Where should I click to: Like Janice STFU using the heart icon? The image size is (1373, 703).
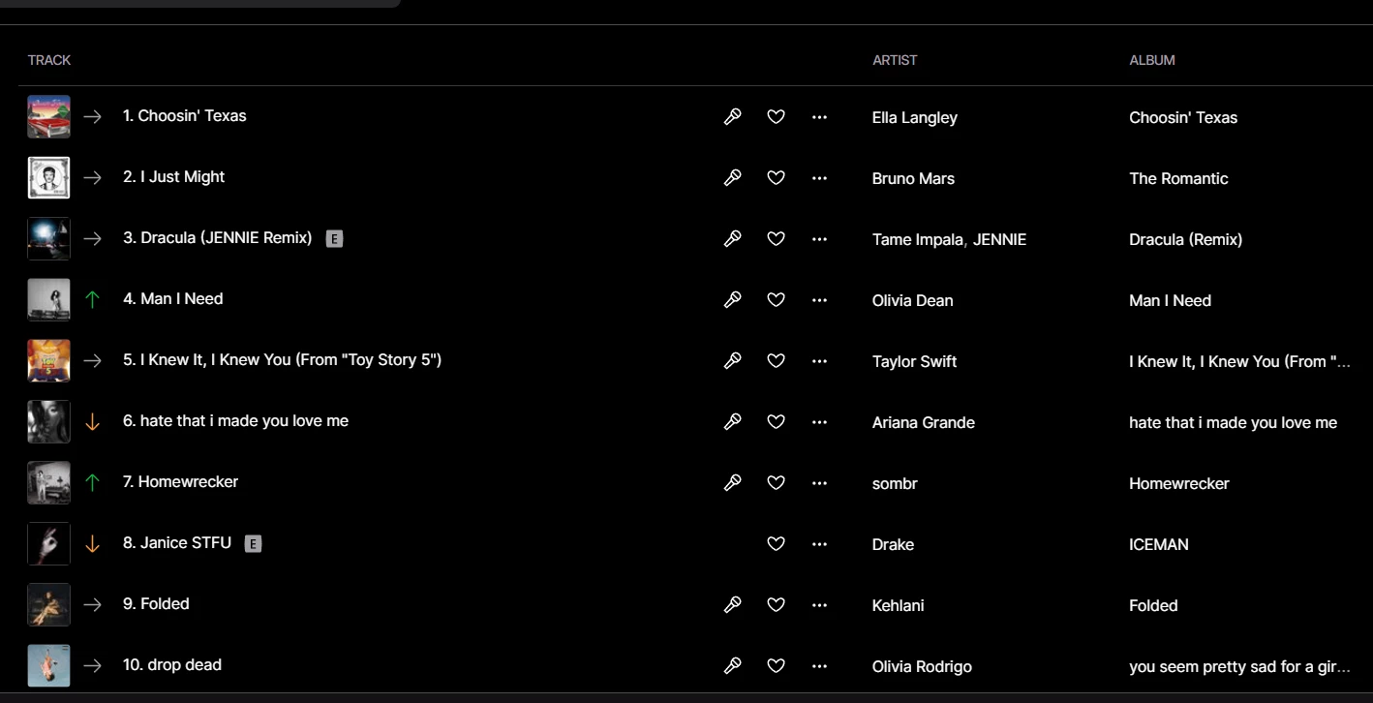coord(776,544)
